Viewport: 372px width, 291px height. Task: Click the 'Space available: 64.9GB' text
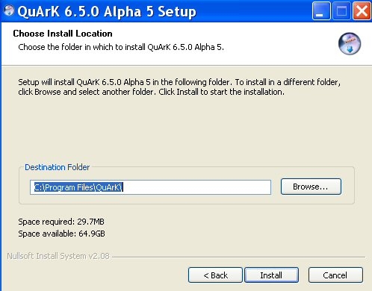[61, 234]
